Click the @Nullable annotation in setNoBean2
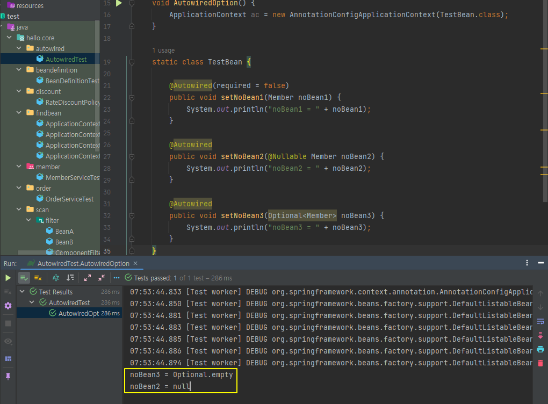The width and height of the screenshot is (548, 404). [287, 156]
